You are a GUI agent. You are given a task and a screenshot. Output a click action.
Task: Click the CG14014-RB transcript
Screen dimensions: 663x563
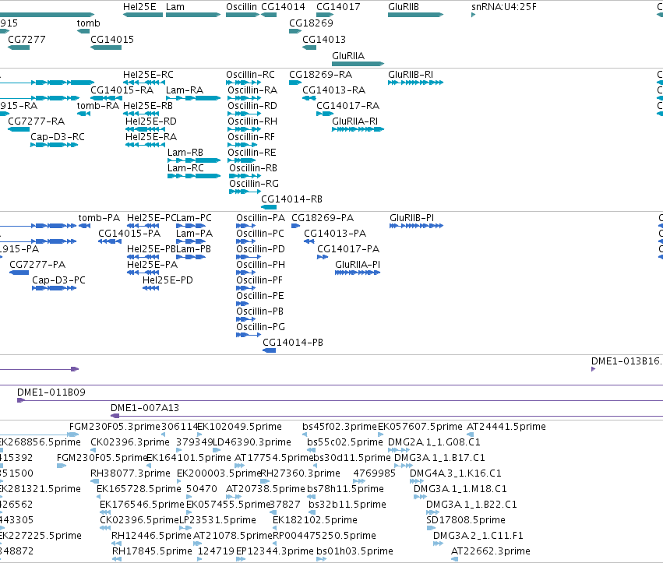click(269, 207)
